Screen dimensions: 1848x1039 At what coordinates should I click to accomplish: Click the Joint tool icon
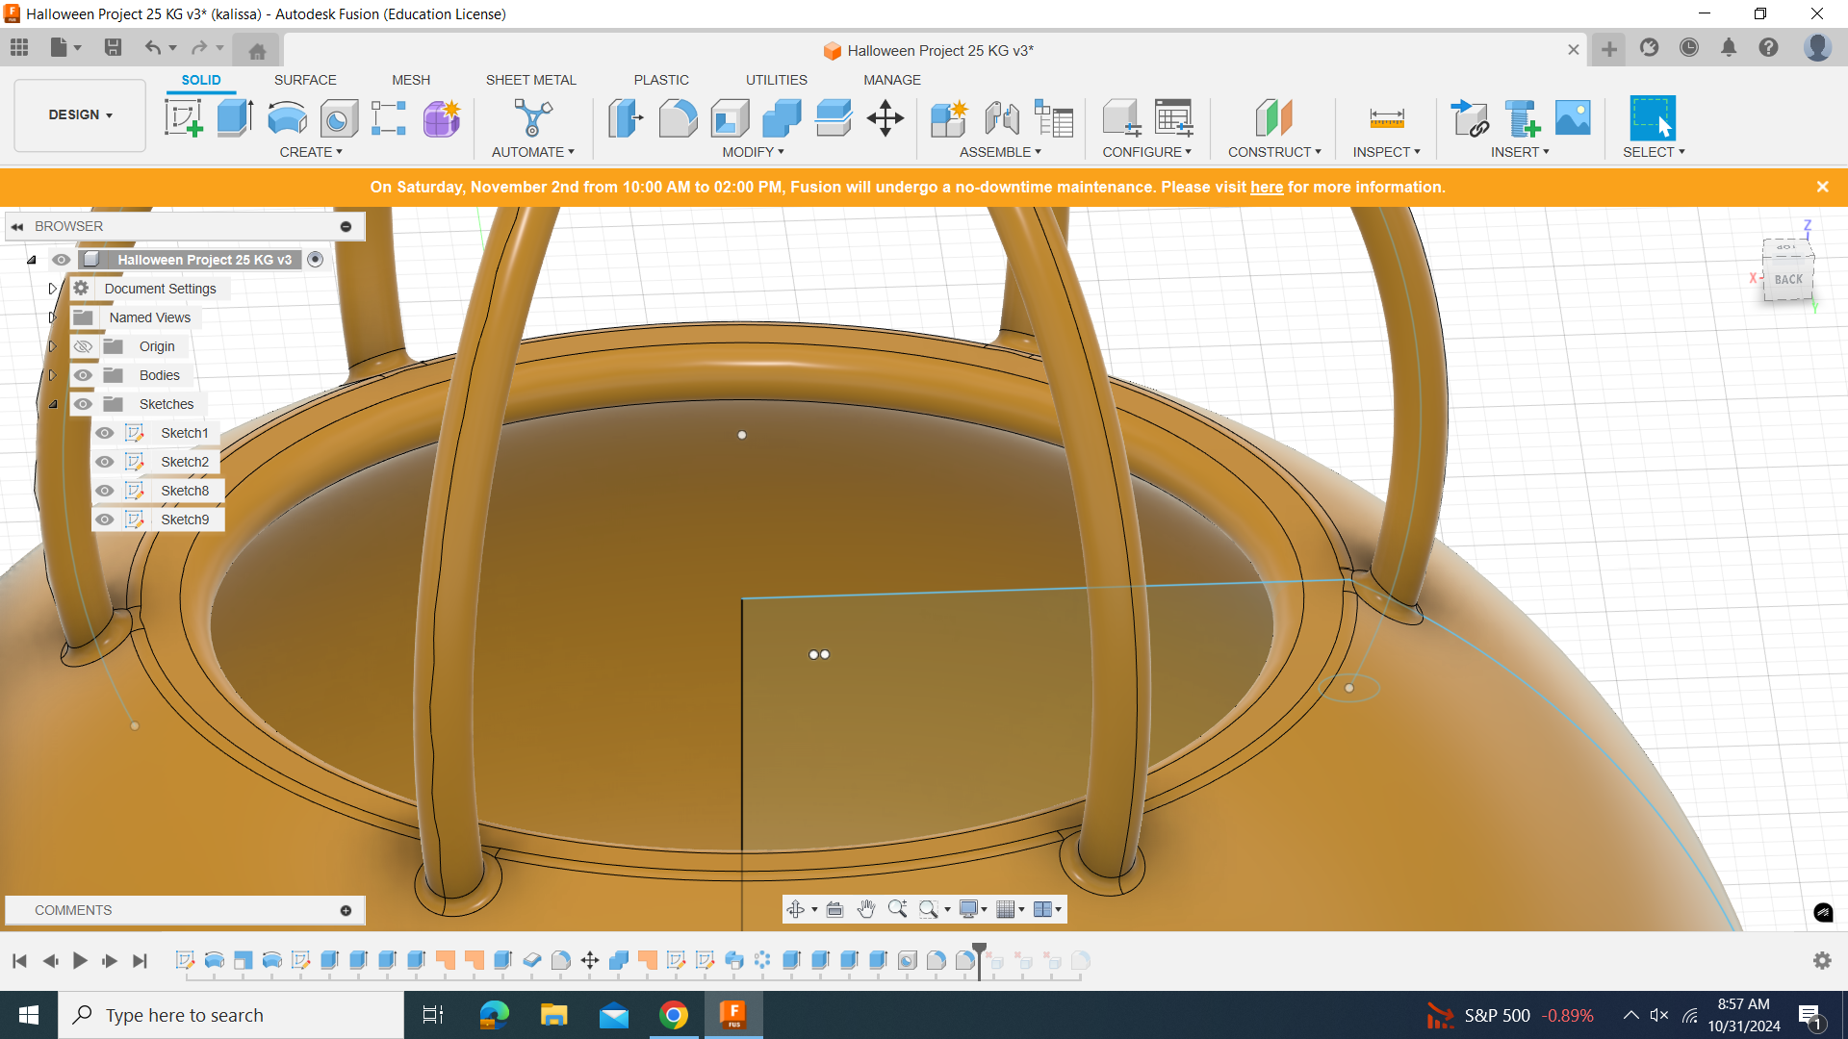[x=1002, y=118]
